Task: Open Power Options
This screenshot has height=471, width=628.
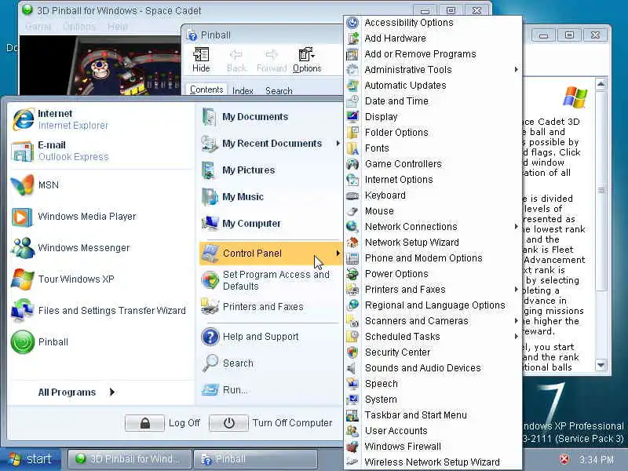Action: (x=433, y=274)
